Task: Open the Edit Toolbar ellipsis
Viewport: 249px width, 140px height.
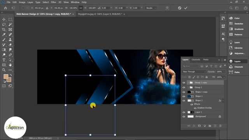Action: click(x=10, y=70)
